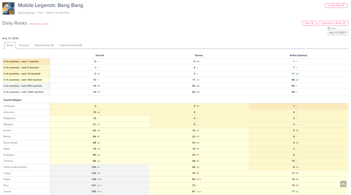
Task: Switch to the Grossing tab
Action: [x=24, y=45]
